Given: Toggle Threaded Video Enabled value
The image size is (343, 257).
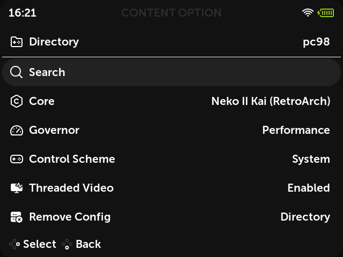Looking at the screenshot, I should (309, 188).
